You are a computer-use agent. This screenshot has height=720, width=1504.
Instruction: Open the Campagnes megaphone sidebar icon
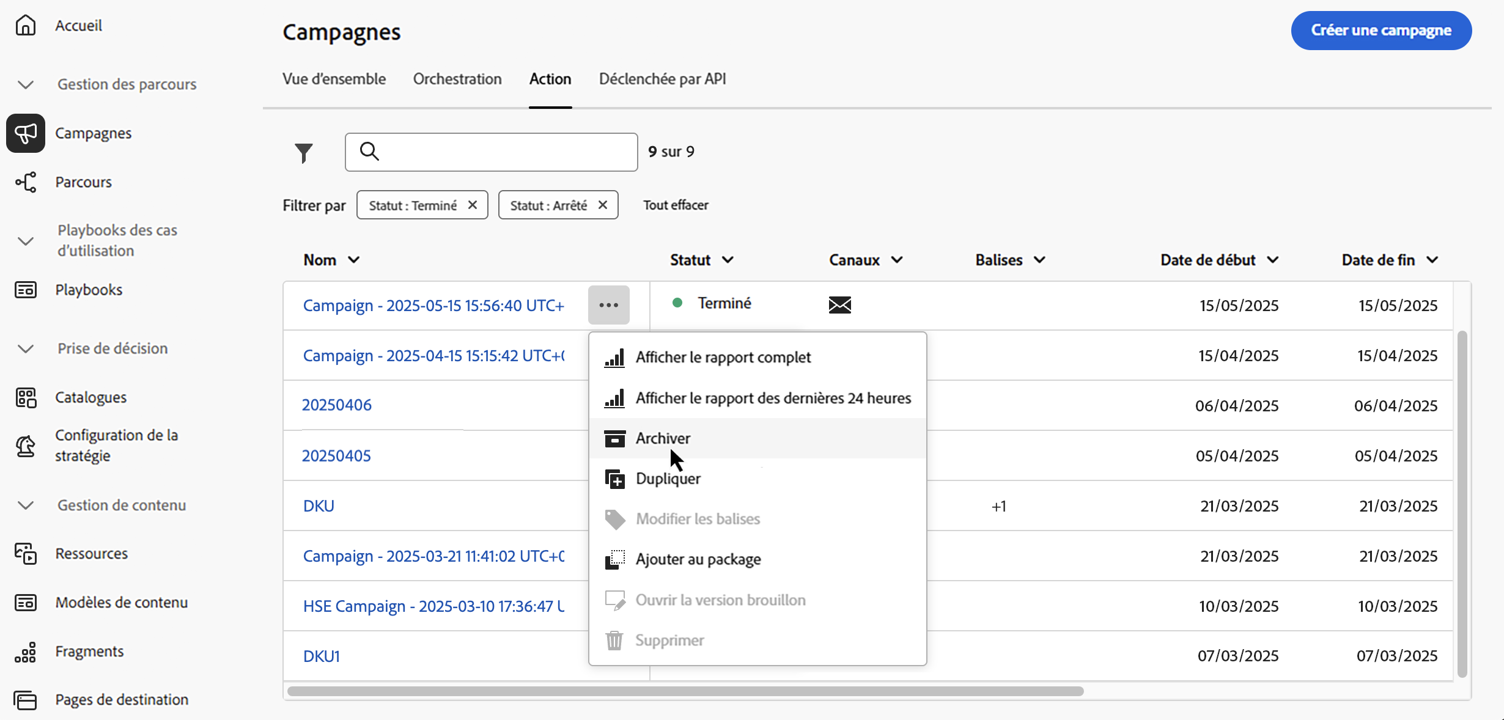click(26, 133)
